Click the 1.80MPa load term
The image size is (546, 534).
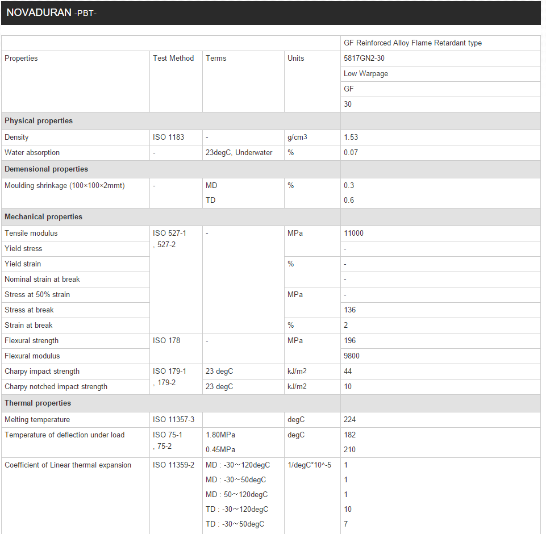click(220, 435)
